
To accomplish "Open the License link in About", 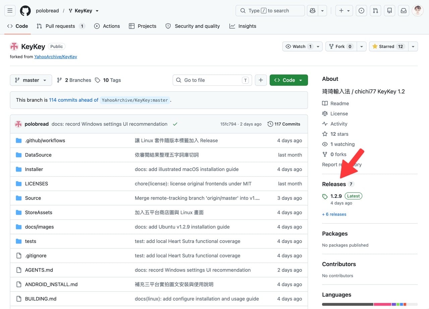I will [x=335, y=114].
